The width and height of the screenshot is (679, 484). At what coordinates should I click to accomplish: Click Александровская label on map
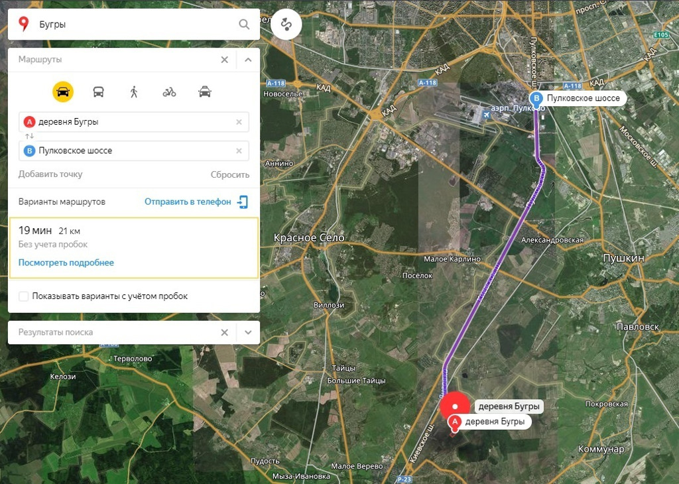pyautogui.click(x=552, y=240)
